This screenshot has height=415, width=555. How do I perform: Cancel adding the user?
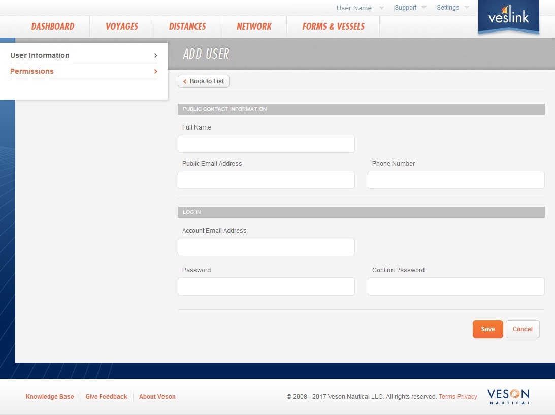coord(523,329)
